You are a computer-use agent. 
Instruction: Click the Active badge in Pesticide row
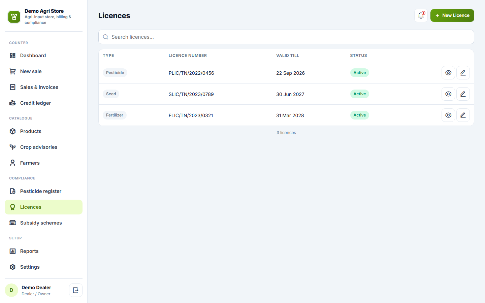coord(360,73)
